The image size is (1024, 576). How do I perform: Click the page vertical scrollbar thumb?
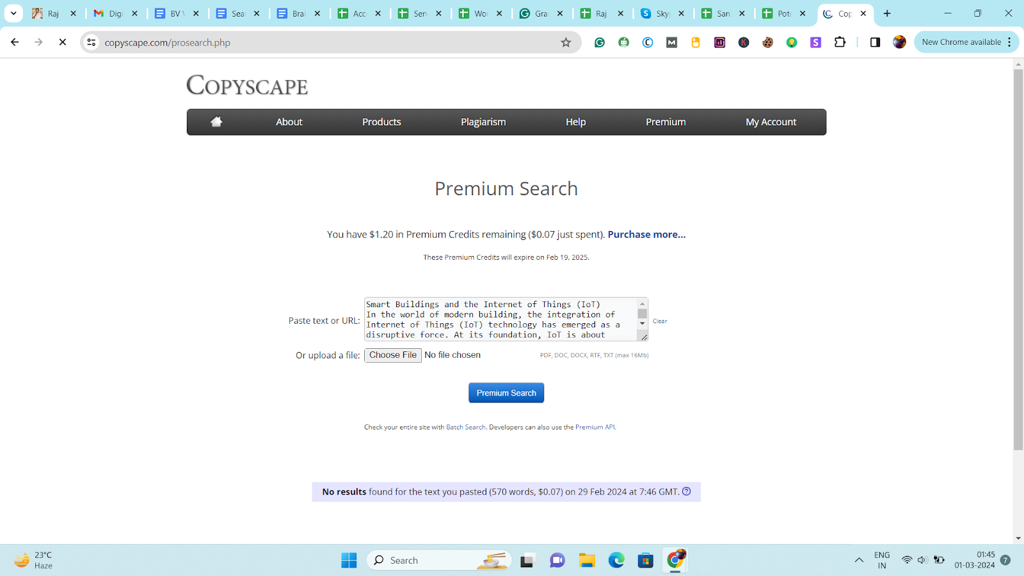click(x=1018, y=259)
